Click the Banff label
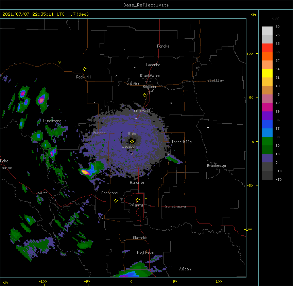 pos(42,193)
